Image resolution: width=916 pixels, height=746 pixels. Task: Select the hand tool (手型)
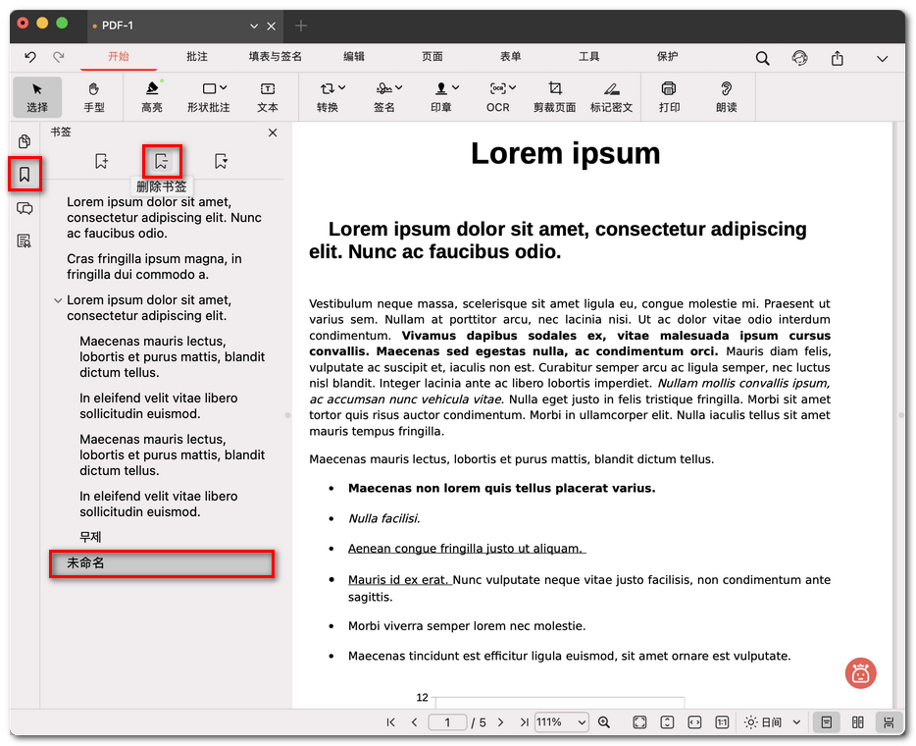pyautogui.click(x=94, y=97)
